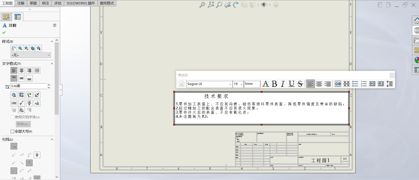Collapse the 文字格式 section
This screenshot has width=419, height=180.
tap(52, 63)
